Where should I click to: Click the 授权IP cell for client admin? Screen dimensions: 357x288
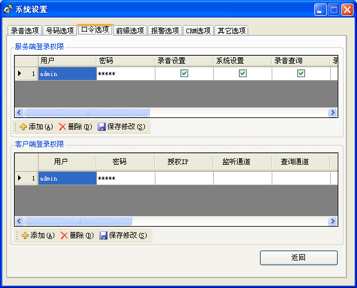(x=184, y=178)
